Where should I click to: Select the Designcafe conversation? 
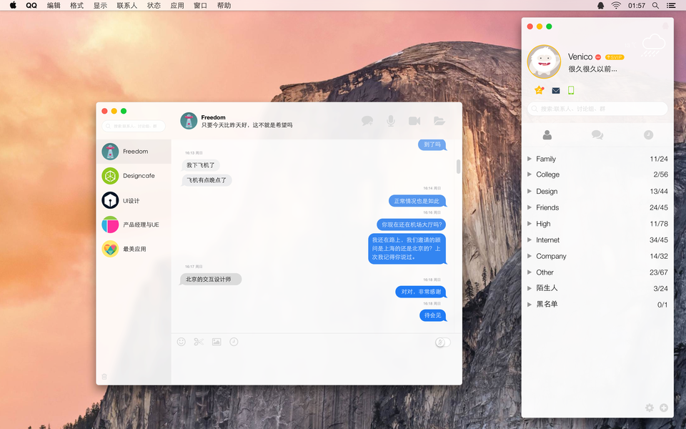(x=134, y=176)
